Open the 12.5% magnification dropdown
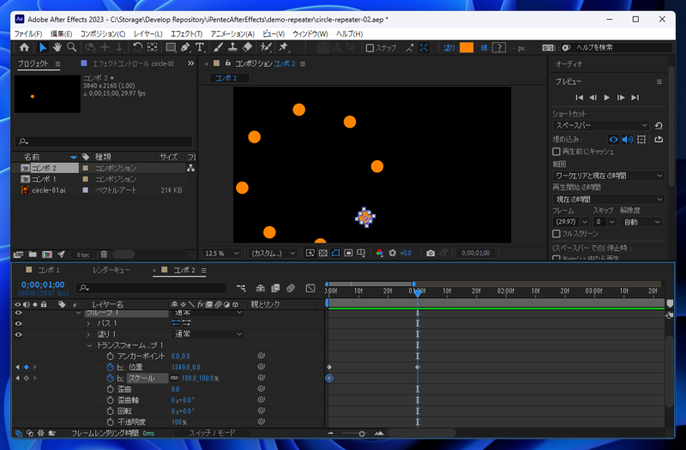This screenshot has width=686, height=450. click(223, 254)
